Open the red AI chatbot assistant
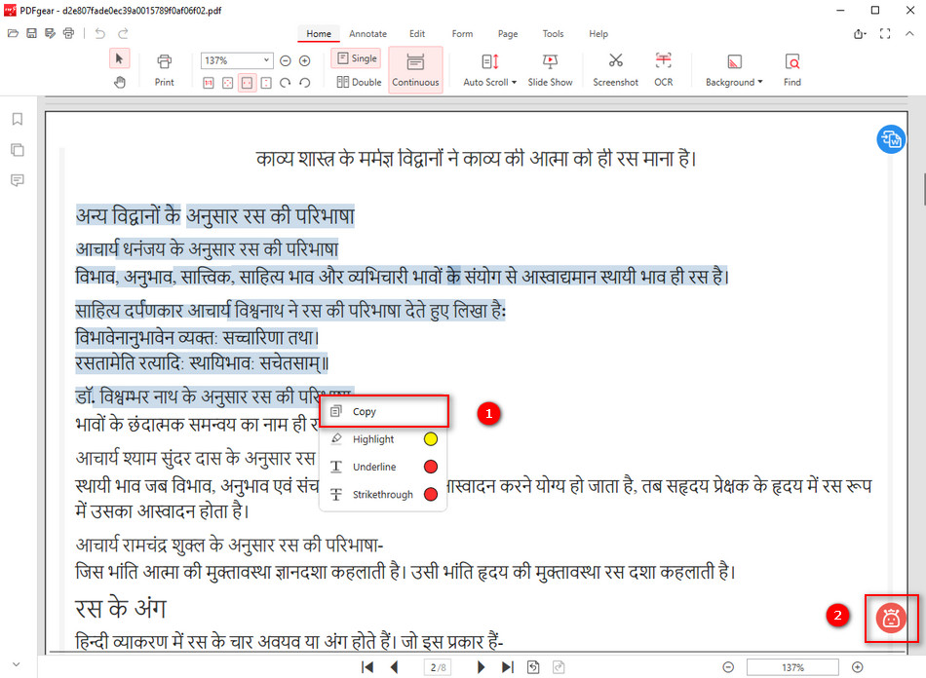This screenshot has height=678, width=926. [891, 619]
